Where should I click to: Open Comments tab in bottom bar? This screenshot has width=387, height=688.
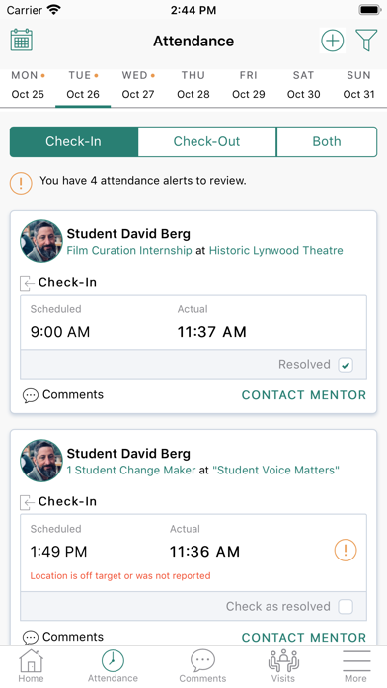(202, 665)
